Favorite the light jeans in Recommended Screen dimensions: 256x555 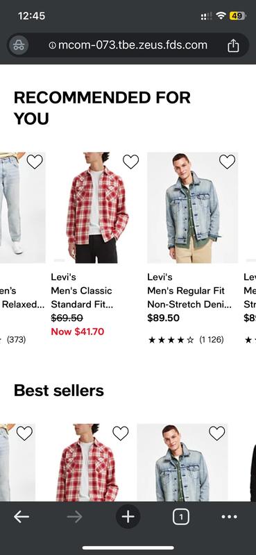35,162
